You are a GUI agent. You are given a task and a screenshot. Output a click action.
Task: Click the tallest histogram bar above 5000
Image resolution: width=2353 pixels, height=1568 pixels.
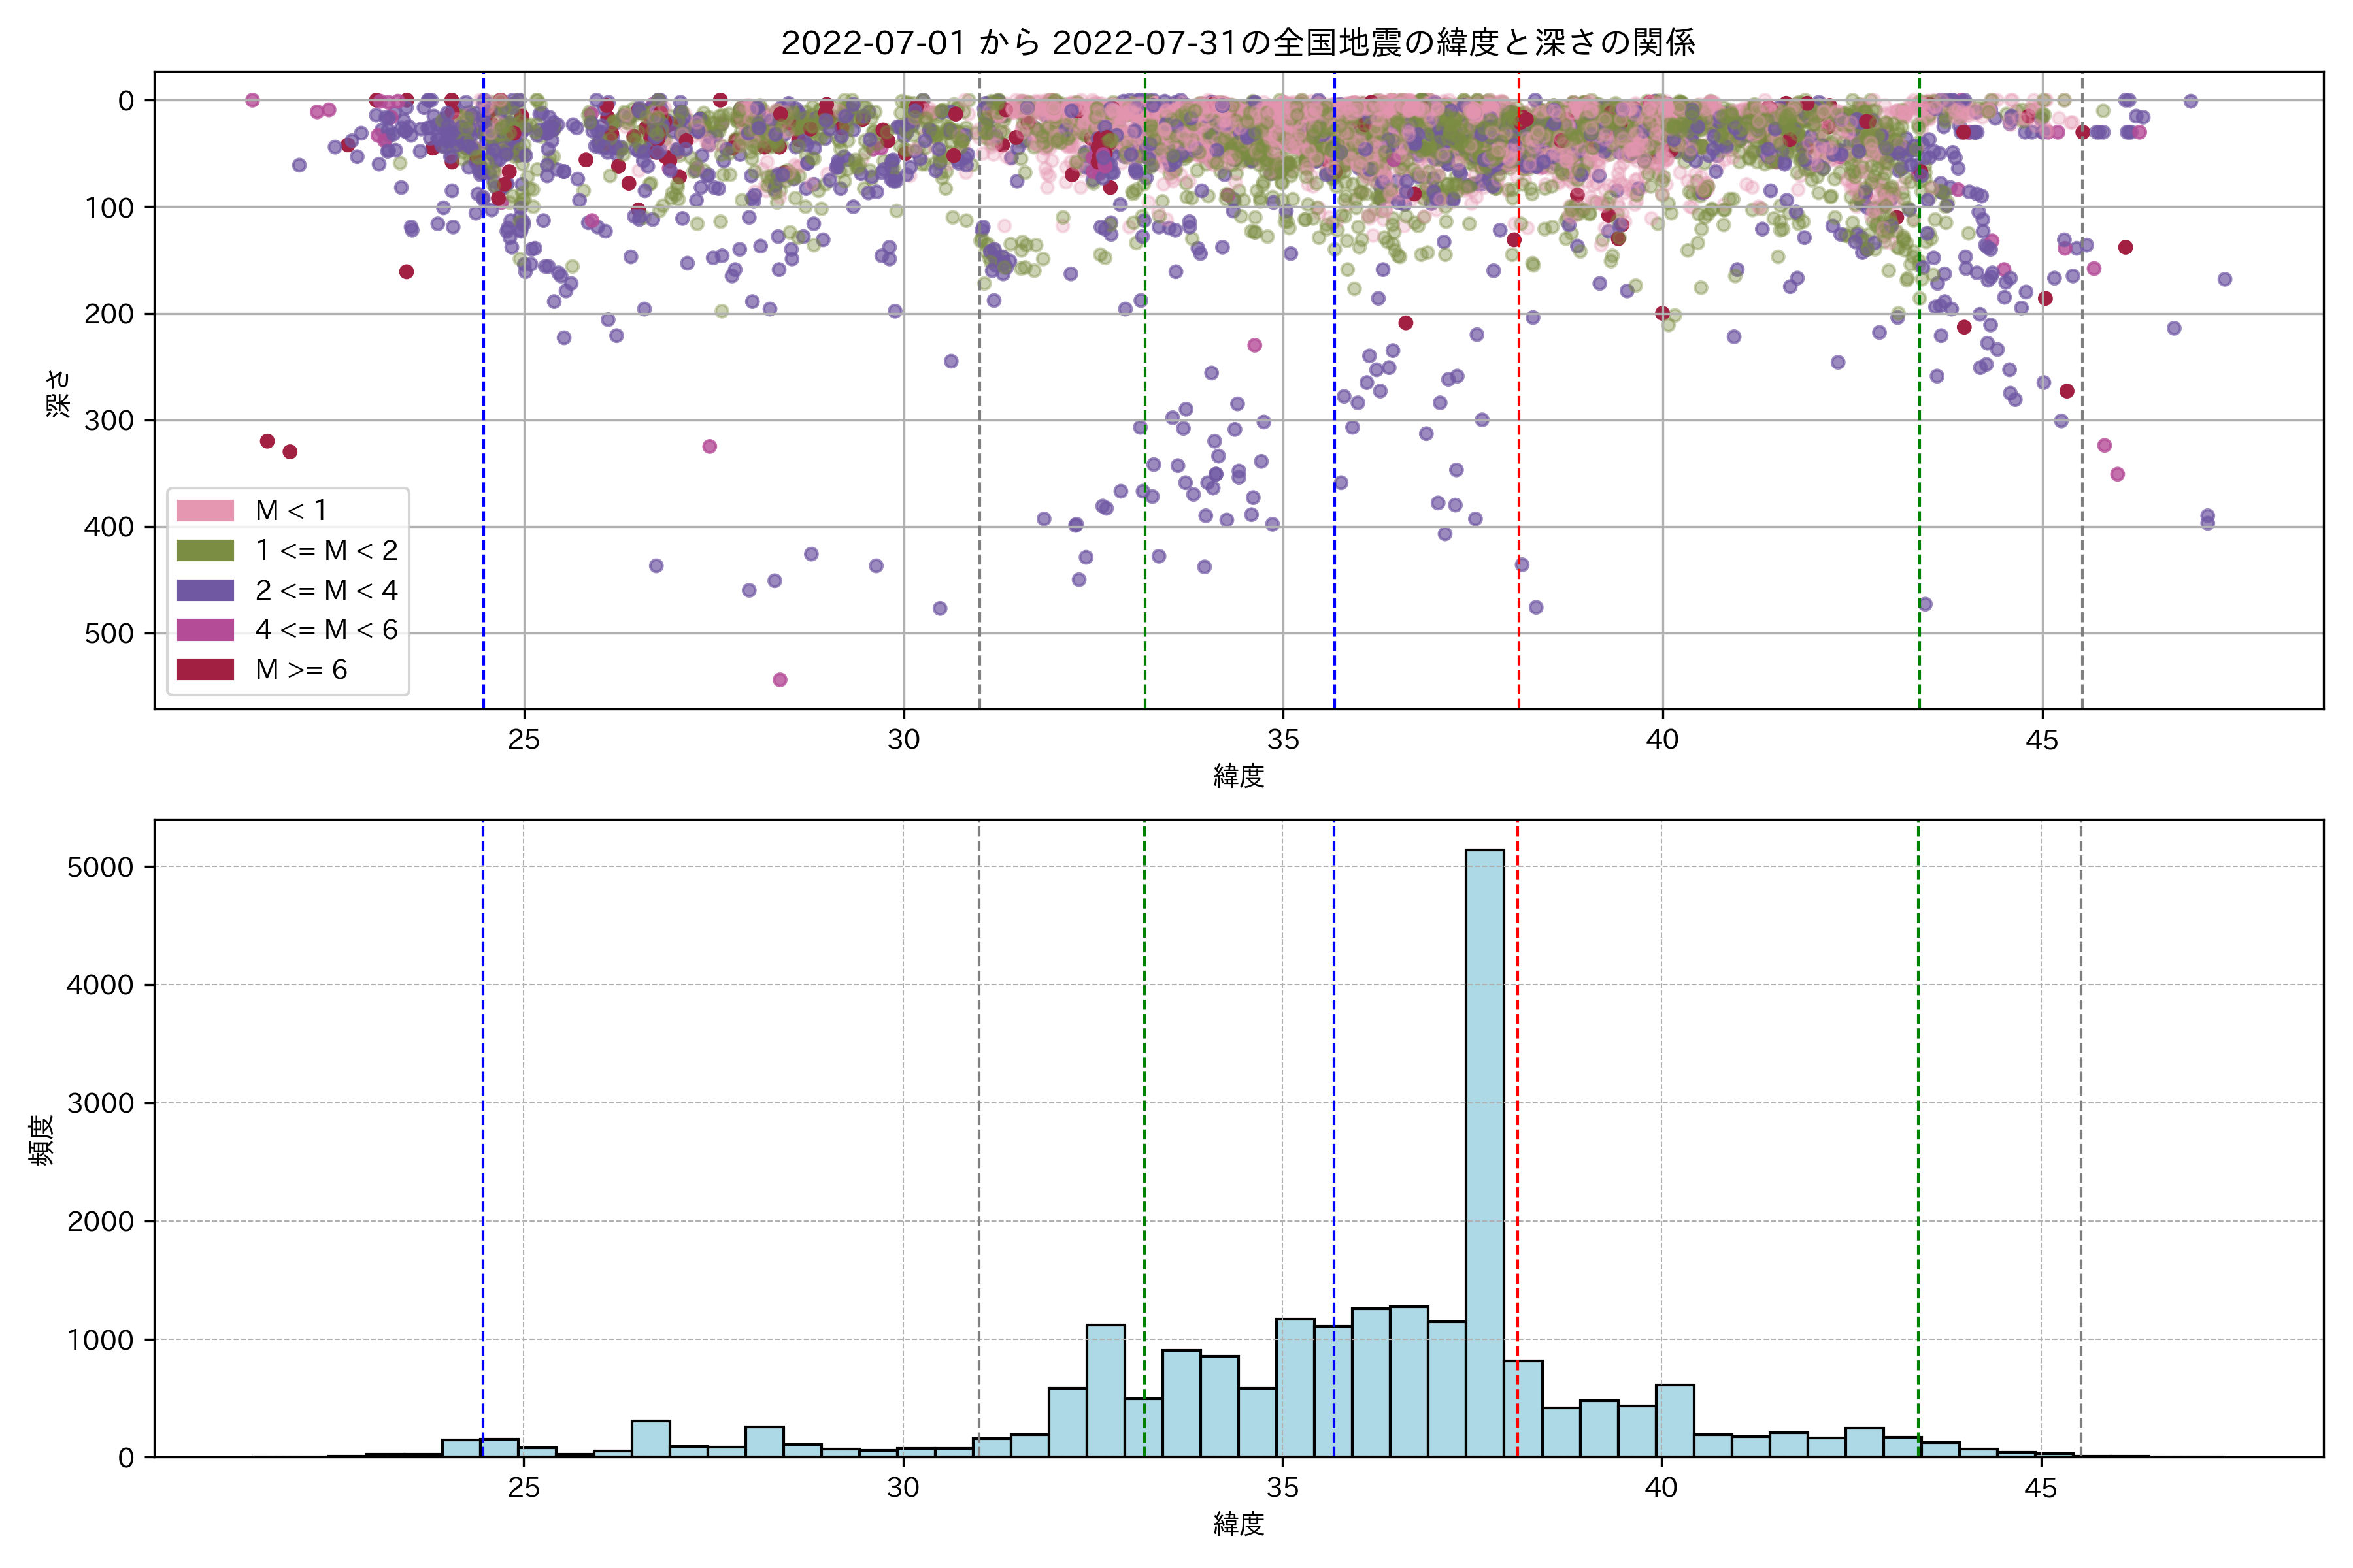(1484, 1150)
